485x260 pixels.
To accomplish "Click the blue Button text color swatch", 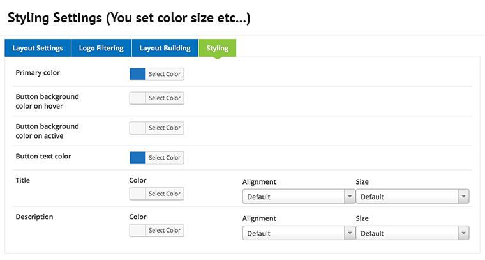I will click(138, 157).
